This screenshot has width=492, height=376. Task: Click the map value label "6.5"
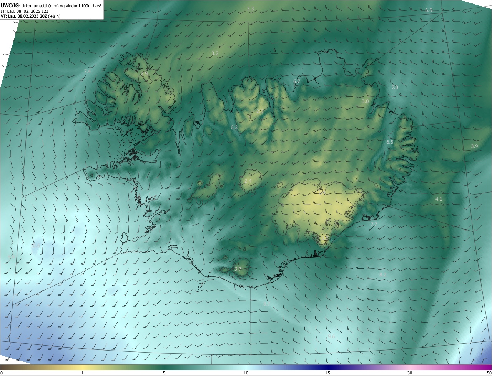click(390, 142)
